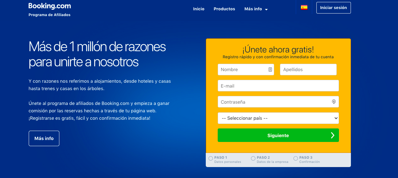Click the Iniciar sesión button
The image size is (398, 178).
pos(333,8)
